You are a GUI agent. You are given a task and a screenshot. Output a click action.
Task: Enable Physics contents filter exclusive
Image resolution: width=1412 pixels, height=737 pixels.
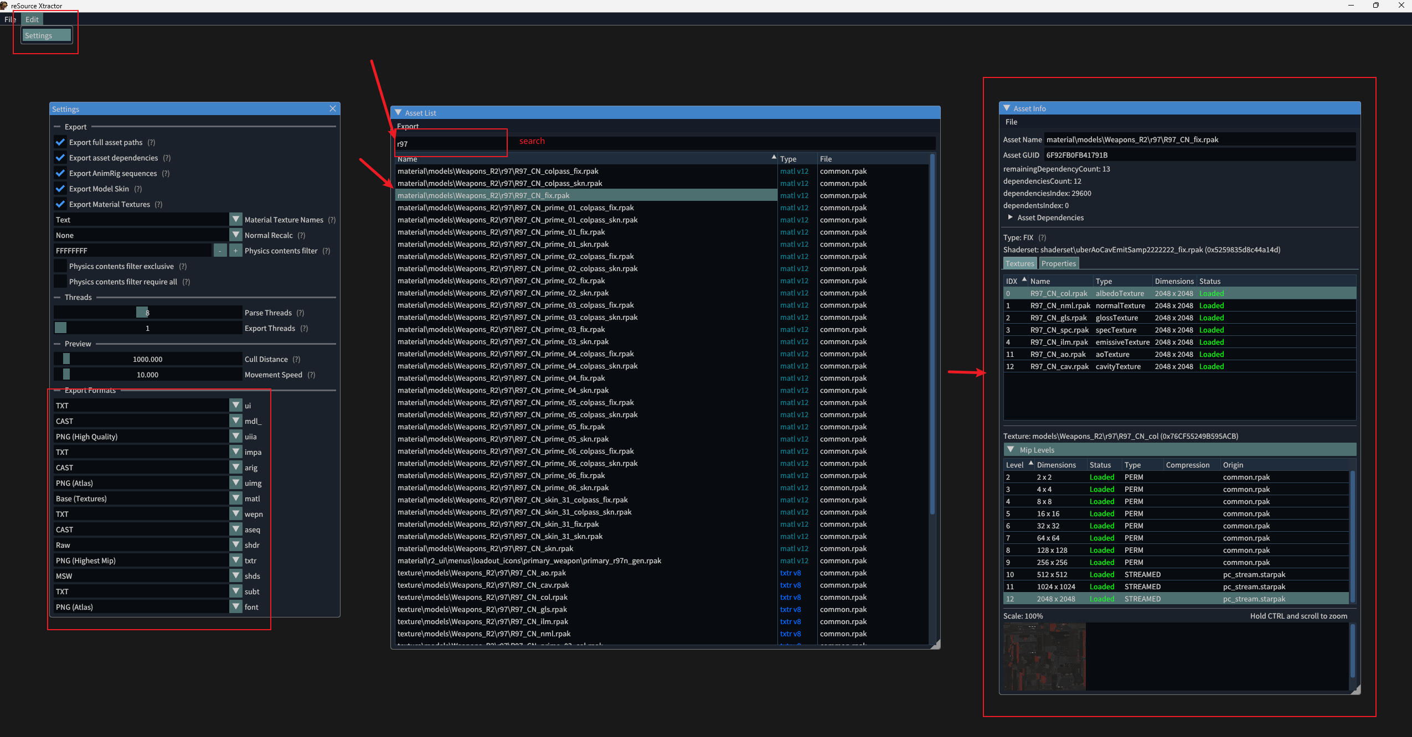(x=60, y=266)
